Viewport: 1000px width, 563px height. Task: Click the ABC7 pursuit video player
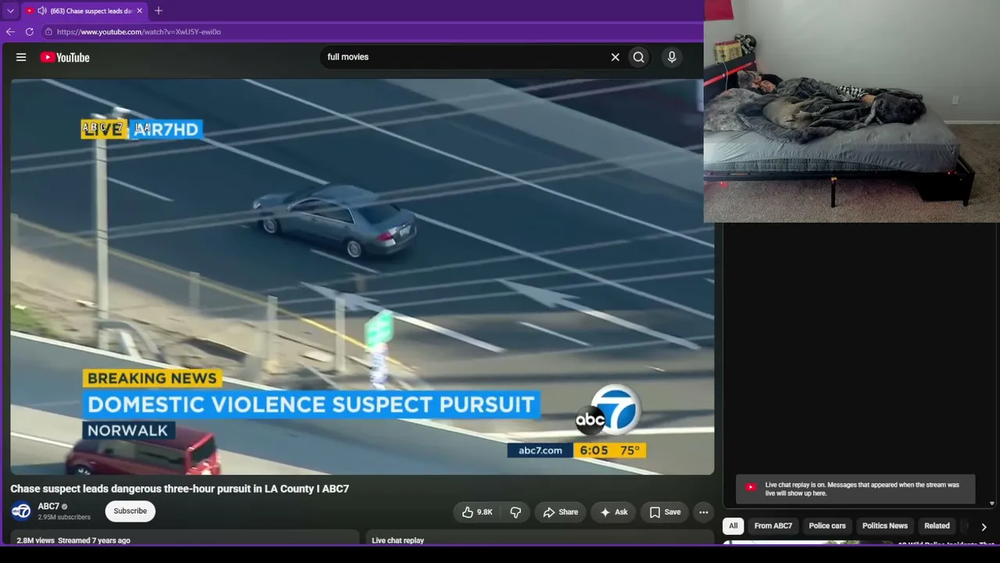click(x=362, y=277)
